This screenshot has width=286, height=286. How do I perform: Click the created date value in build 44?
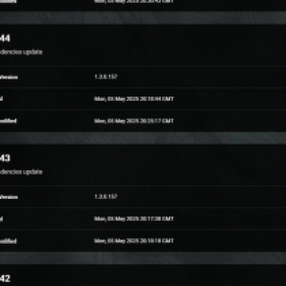pos(134,99)
